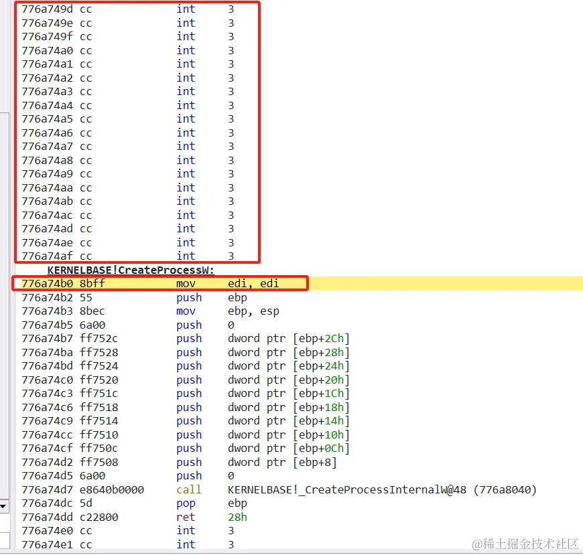Image resolution: width=583 pixels, height=555 pixels.
Task: Select line 776a74b5 push 0
Action: click(x=128, y=325)
